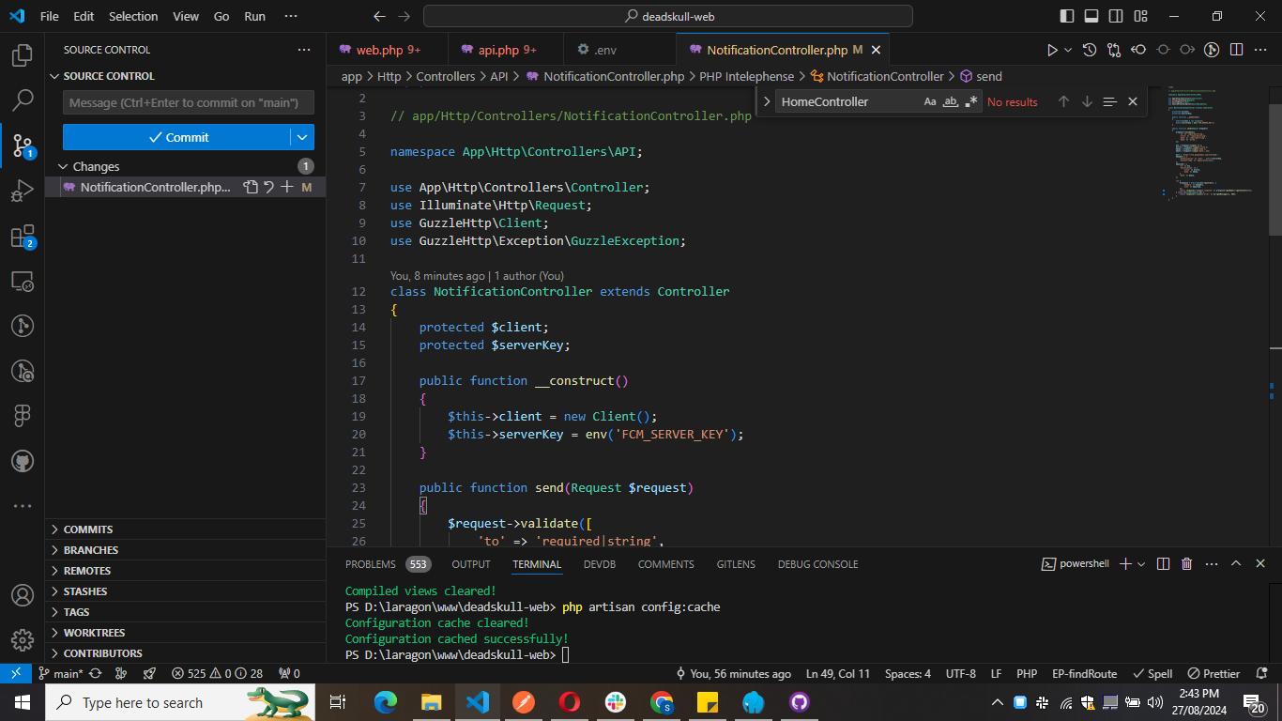Image resolution: width=1282 pixels, height=721 pixels.
Task: Toggle Match Whole Word in find widget
Action: [x=950, y=101]
